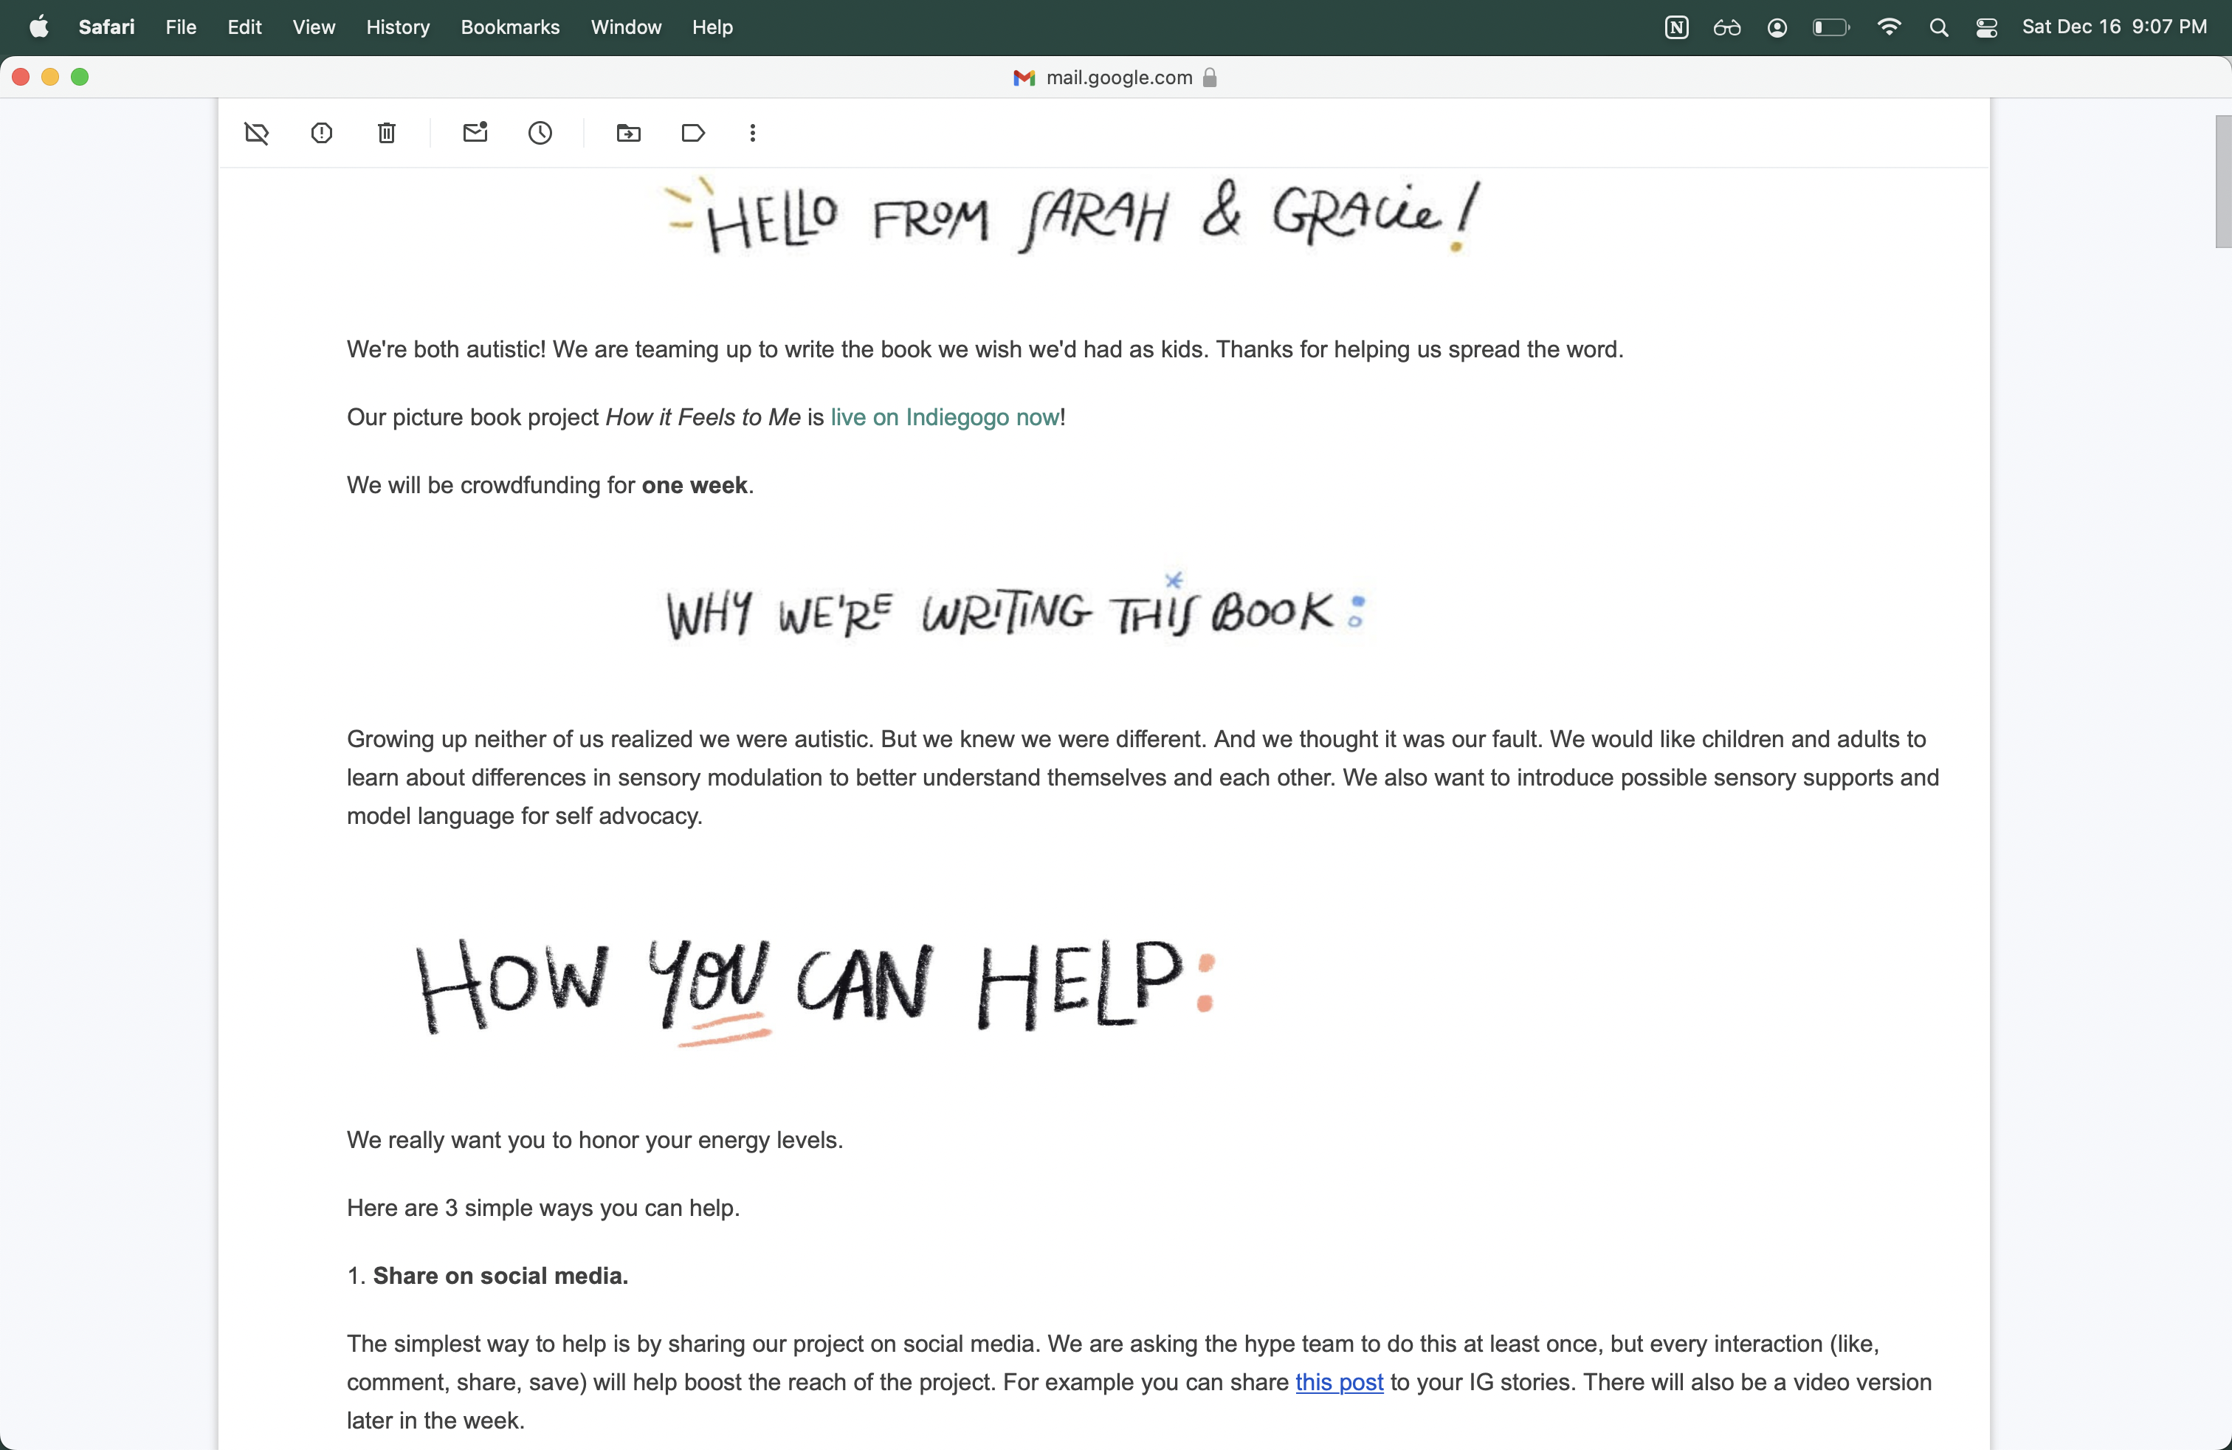Open macOS Control Center toggles icon
Image resolution: width=2232 pixels, height=1450 pixels.
(1986, 27)
